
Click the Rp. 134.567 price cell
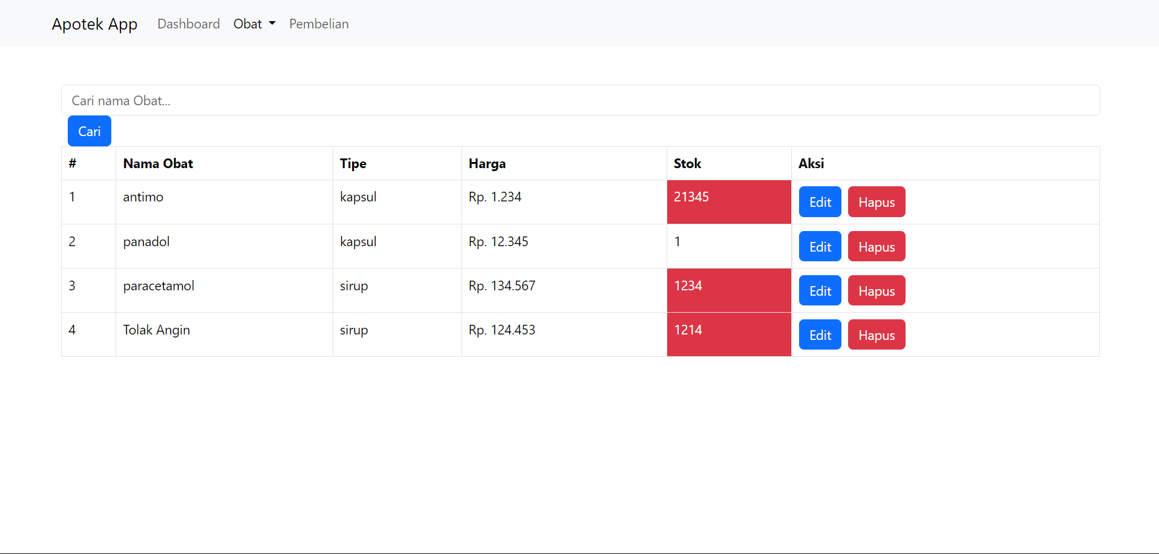[x=502, y=286]
